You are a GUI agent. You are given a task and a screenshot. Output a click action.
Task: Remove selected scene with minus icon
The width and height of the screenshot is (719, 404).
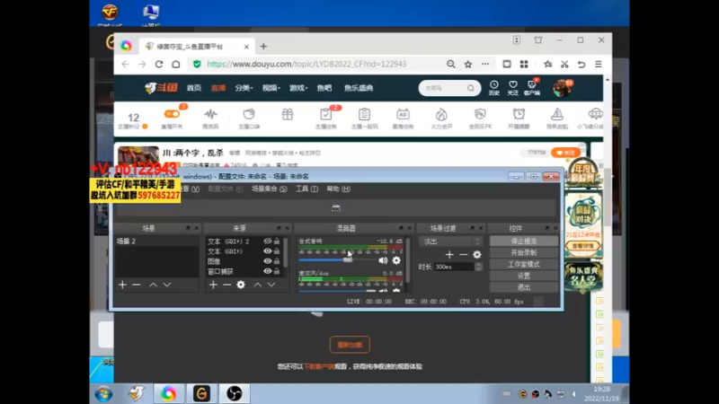[137, 285]
